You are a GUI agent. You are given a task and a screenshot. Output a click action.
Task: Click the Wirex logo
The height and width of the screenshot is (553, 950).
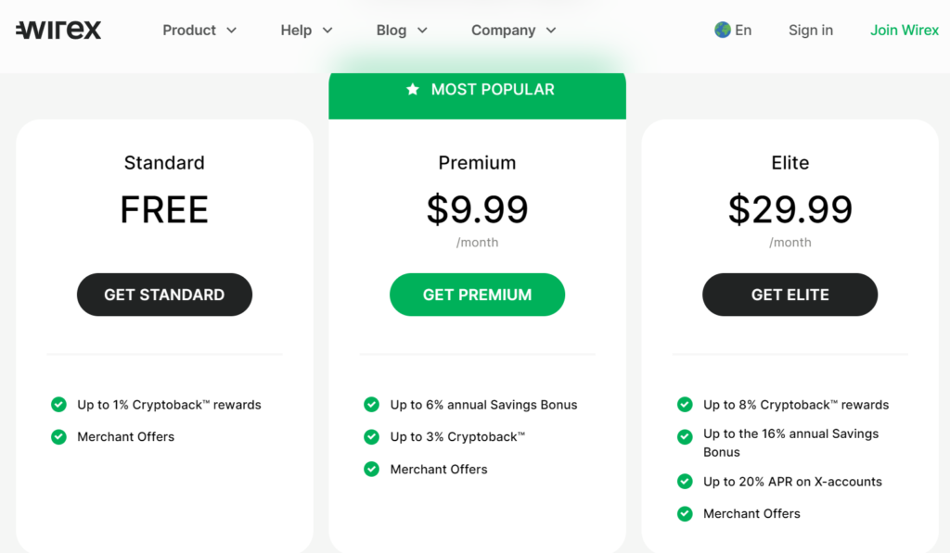(58, 30)
